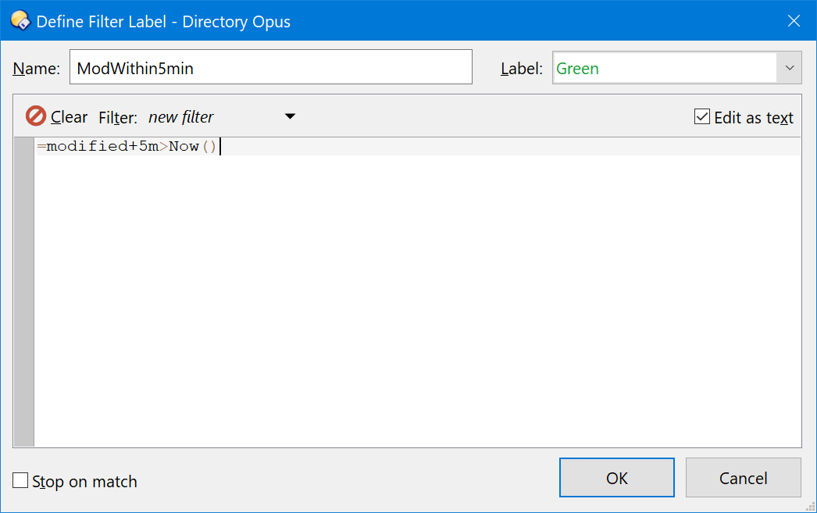The height and width of the screenshot is (513, 817).
Task: Expand the new filter dropdown arrow
Action: [291, 116]
